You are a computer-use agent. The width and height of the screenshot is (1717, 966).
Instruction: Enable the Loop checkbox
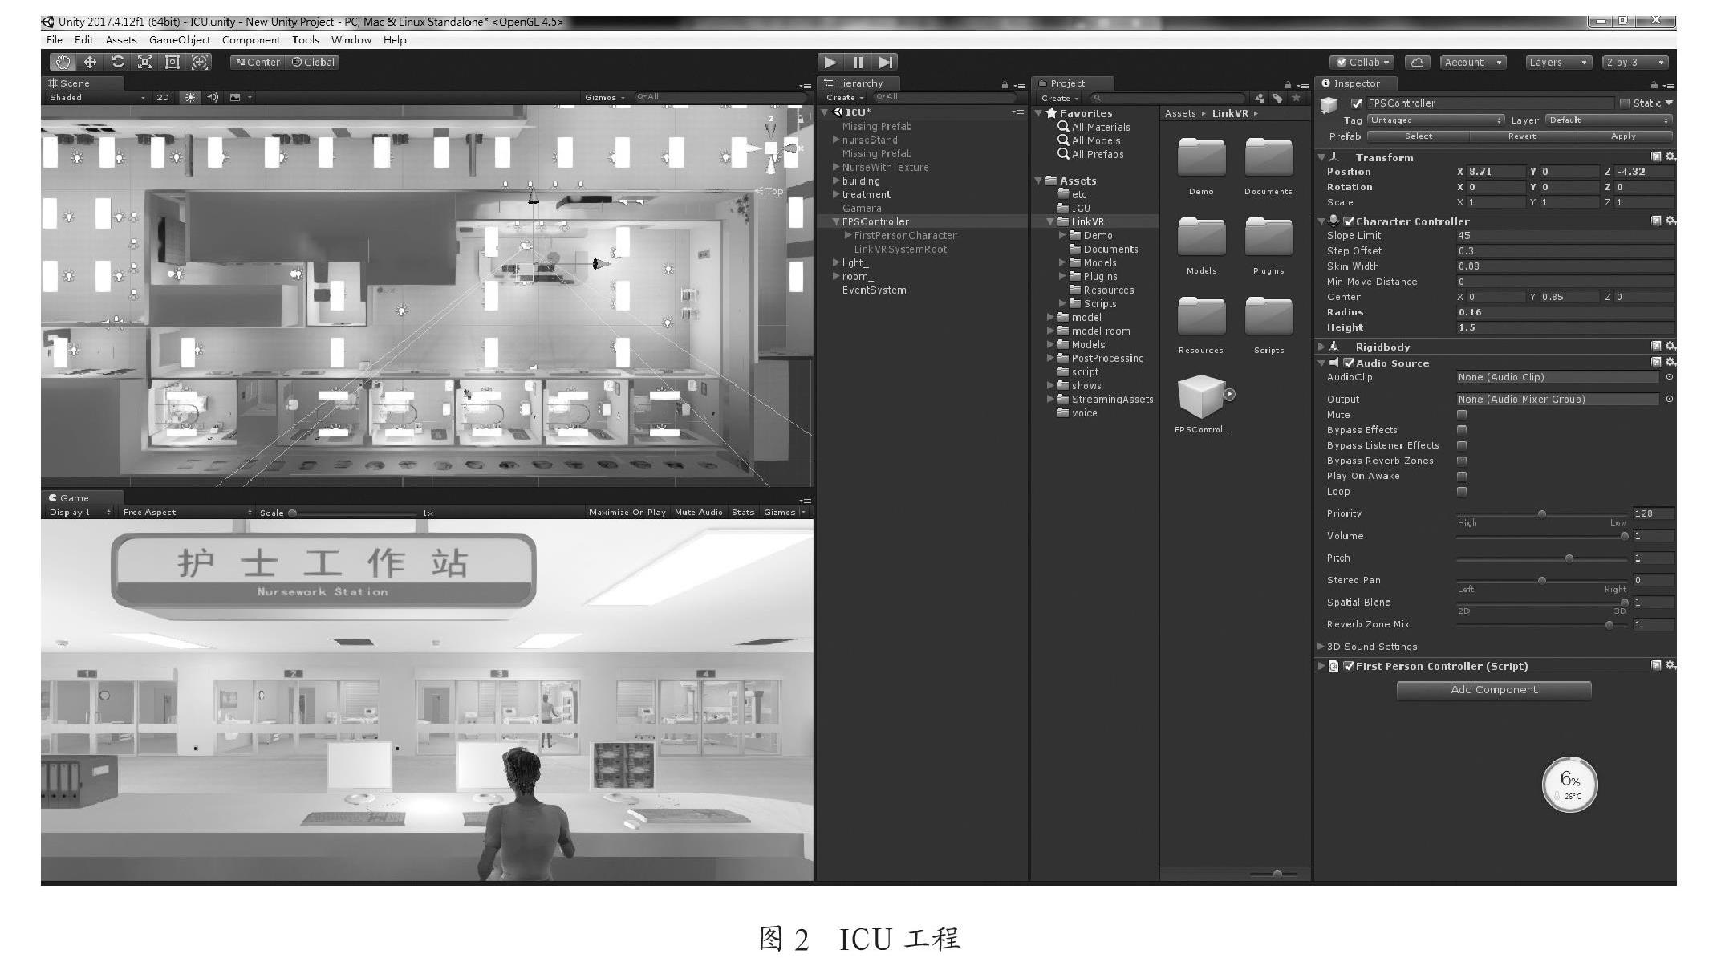[x=1462, y=491]
